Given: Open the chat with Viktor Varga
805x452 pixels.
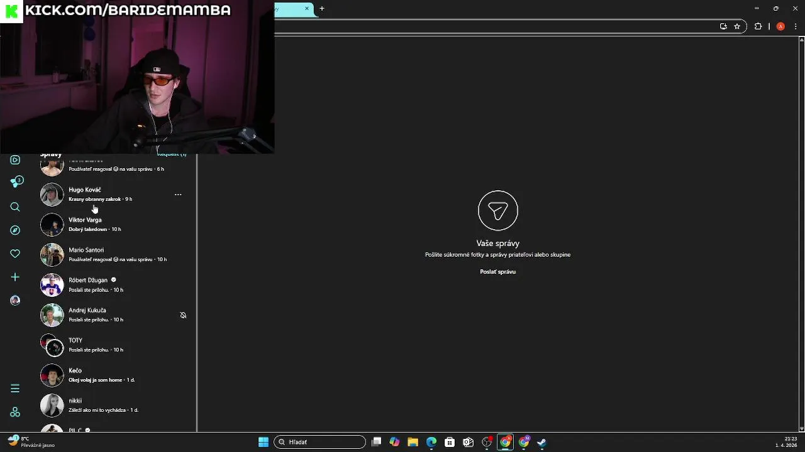Looking at the screenshot, I should 113,225.
